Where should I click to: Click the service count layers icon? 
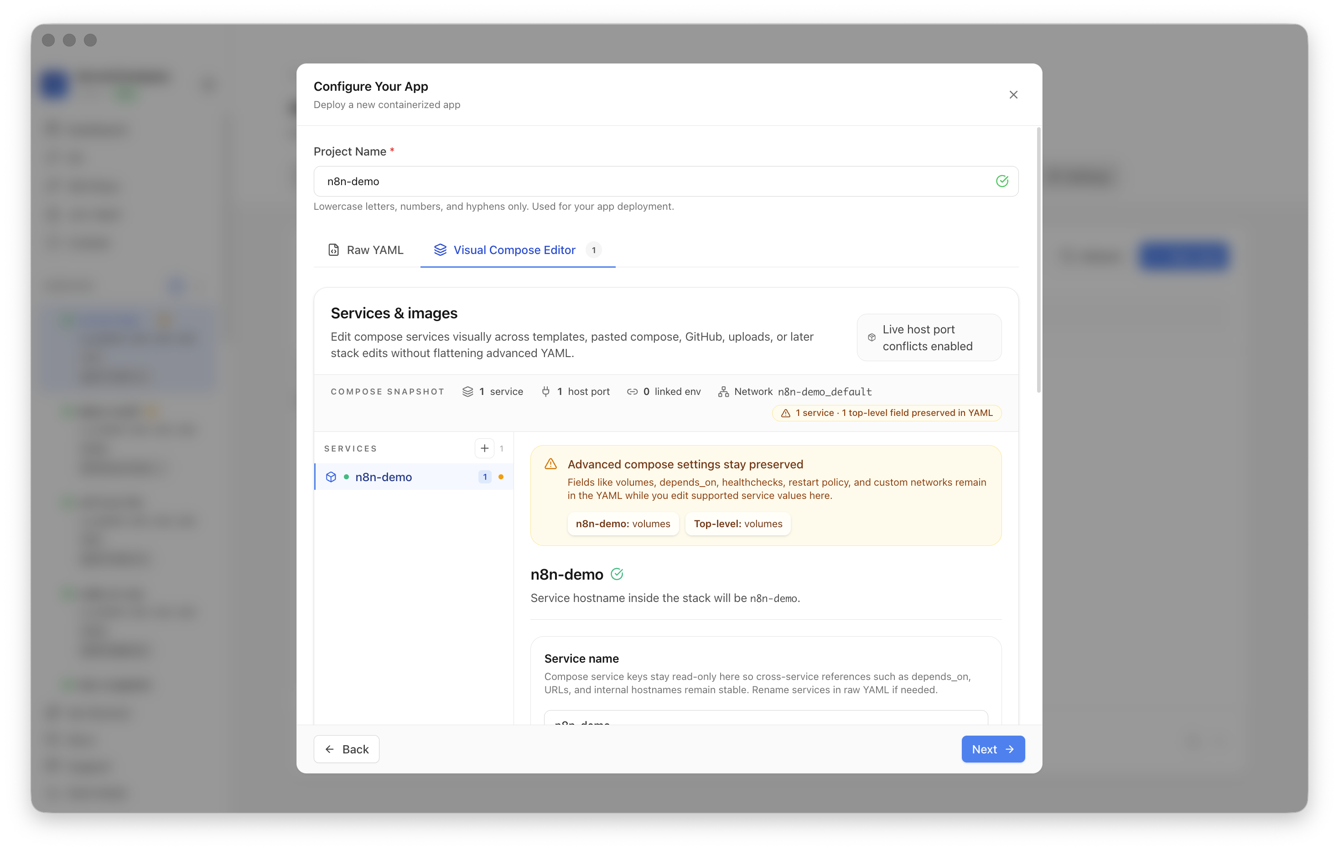coord(467,392)
